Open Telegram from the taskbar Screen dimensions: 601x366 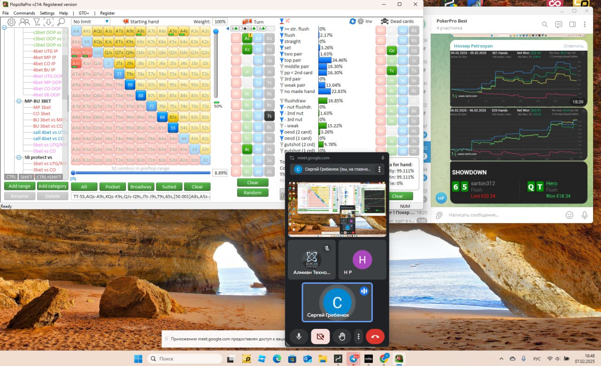pos(354,359)
